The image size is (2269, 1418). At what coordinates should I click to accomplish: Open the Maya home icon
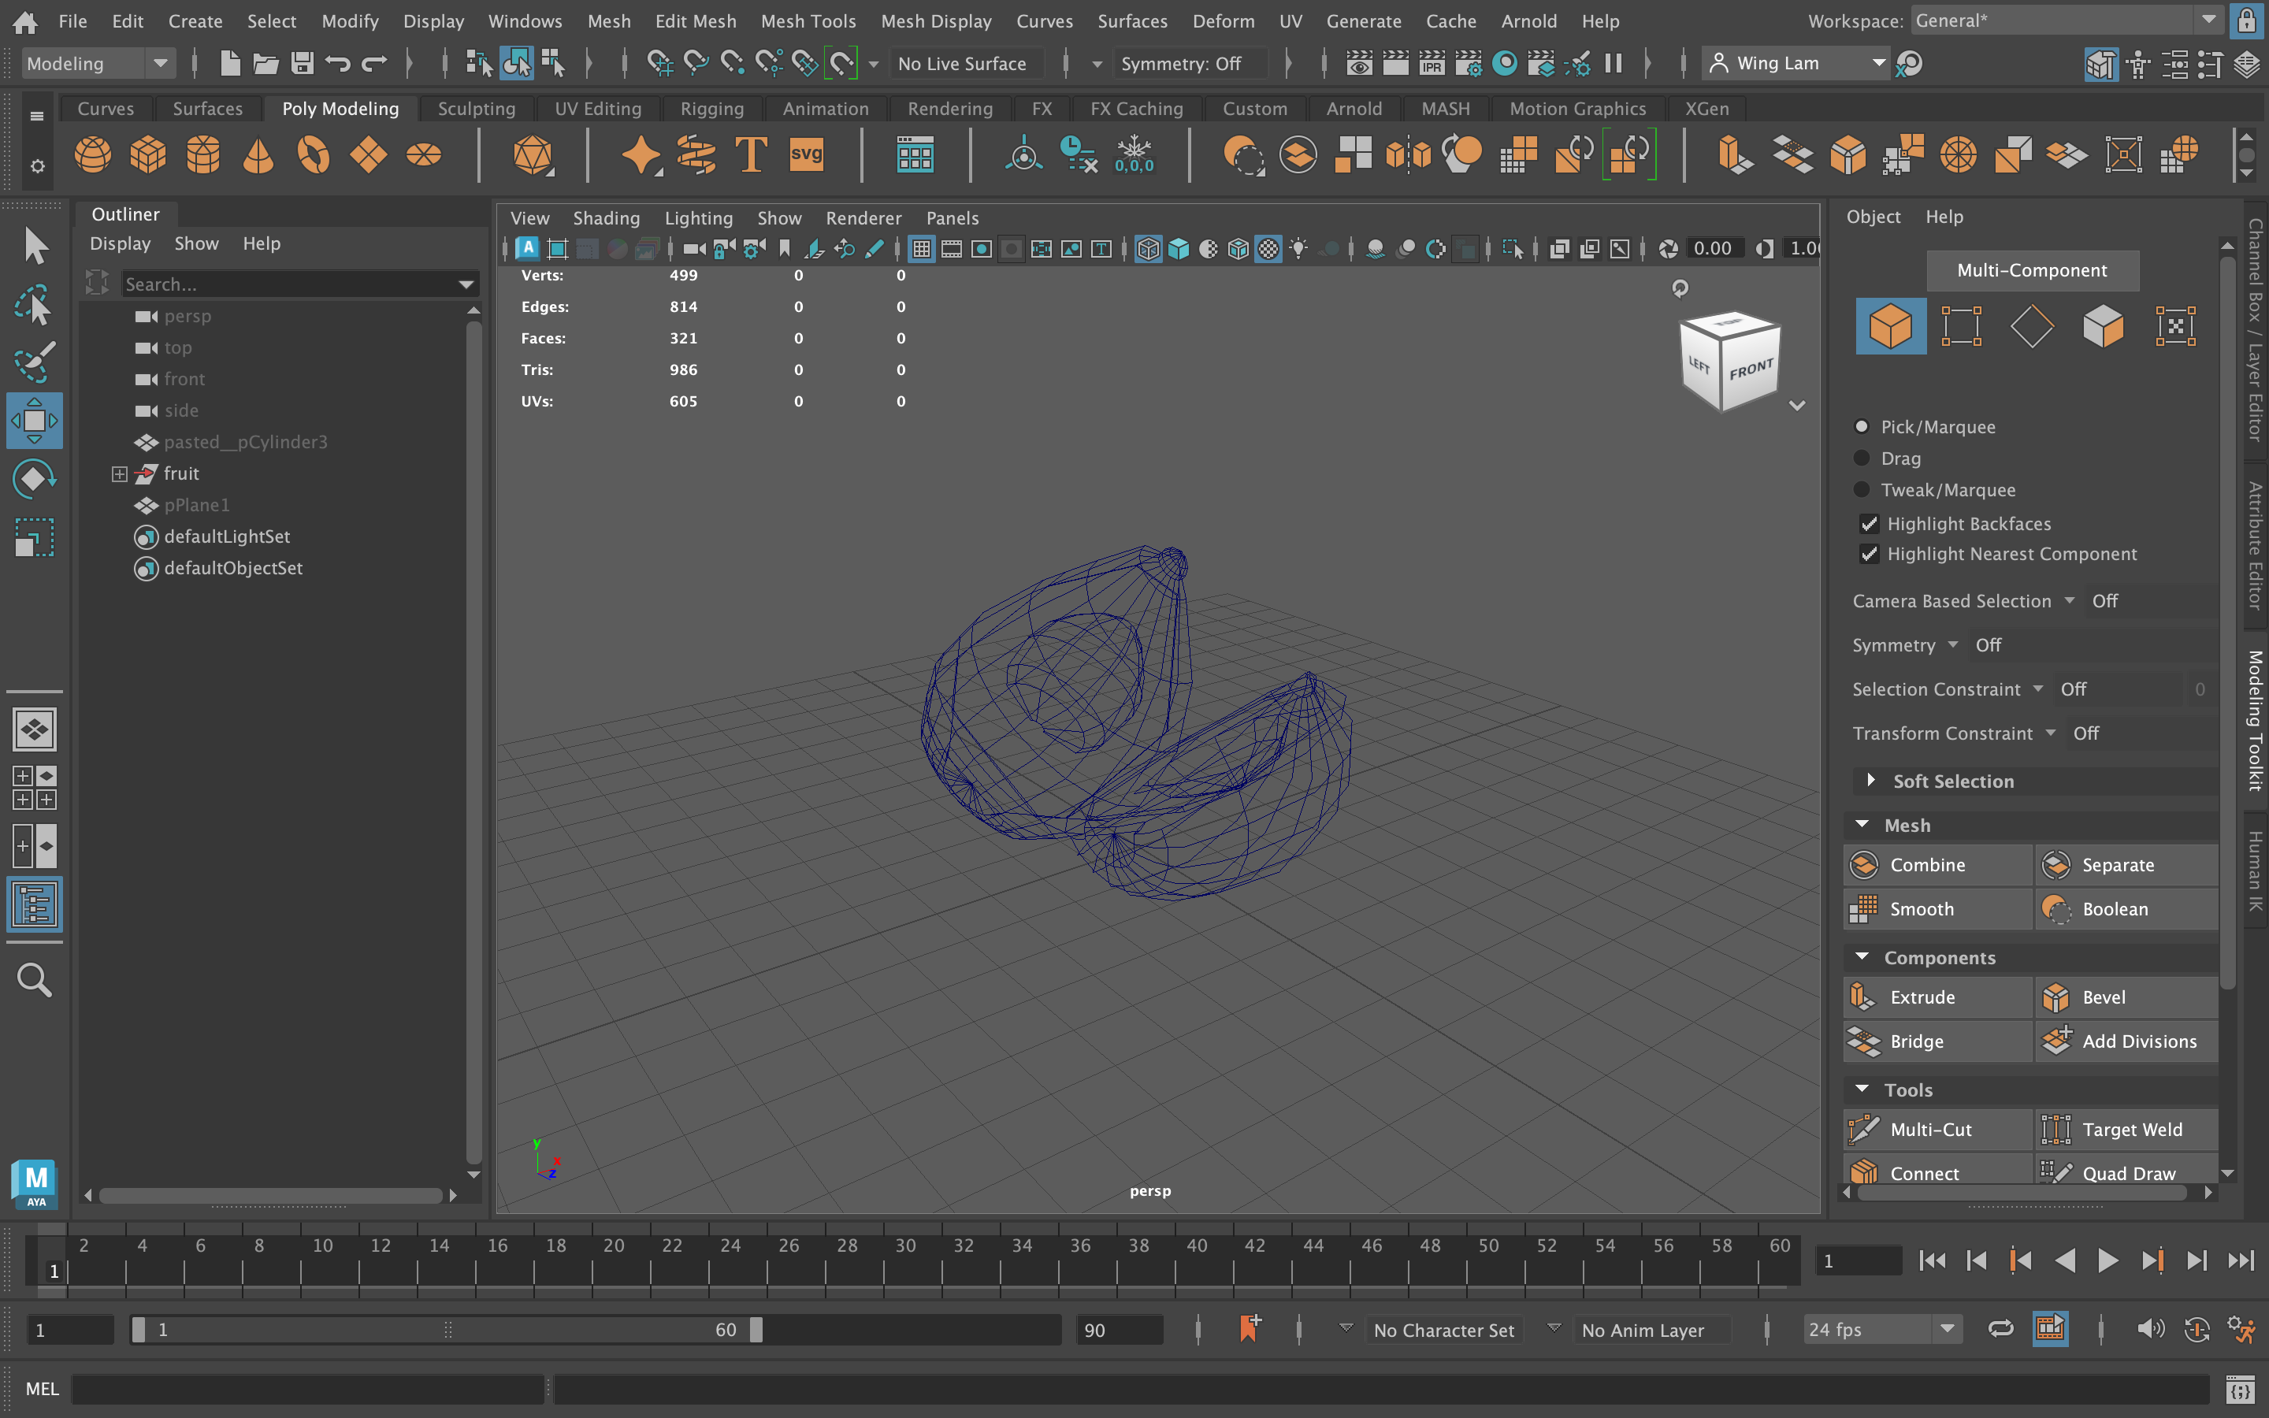coord(25,20)
